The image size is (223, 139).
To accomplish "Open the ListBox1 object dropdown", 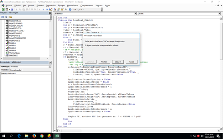I will [x=135, y=14].
